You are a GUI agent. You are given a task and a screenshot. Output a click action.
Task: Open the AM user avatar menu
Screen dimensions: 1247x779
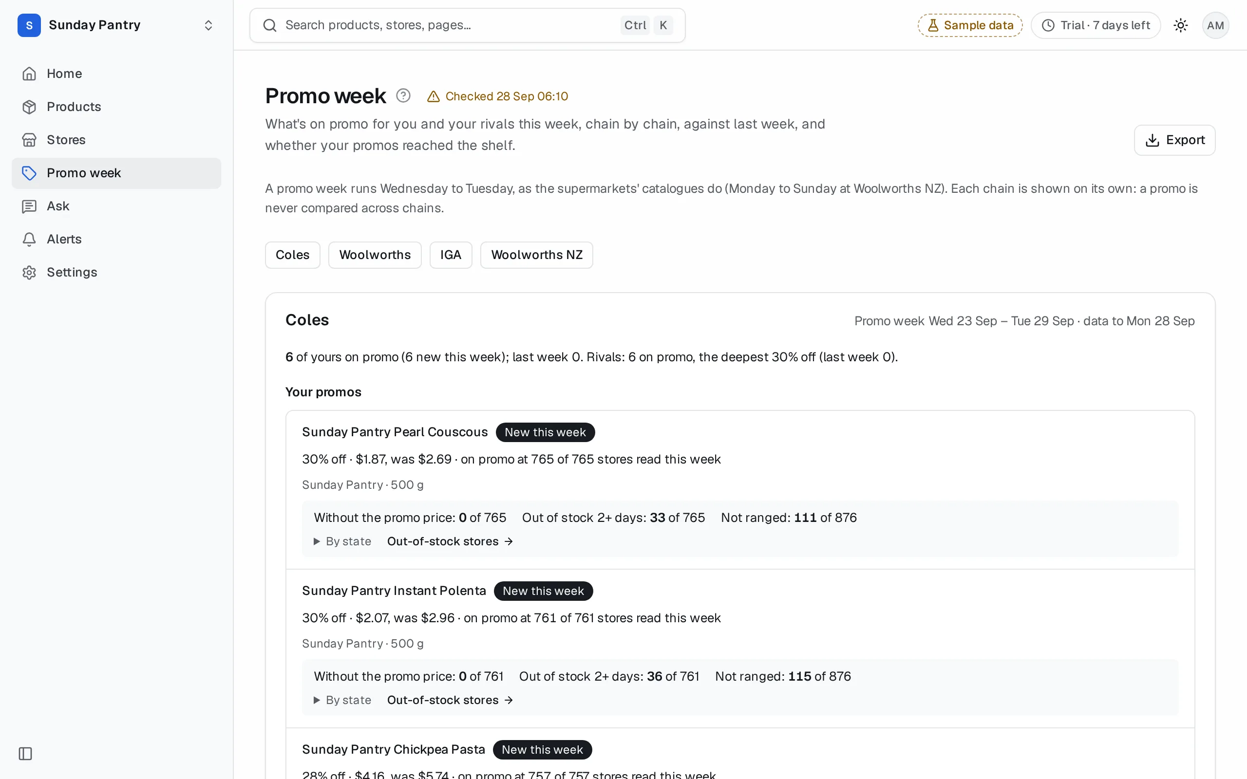click(1215, 25)
